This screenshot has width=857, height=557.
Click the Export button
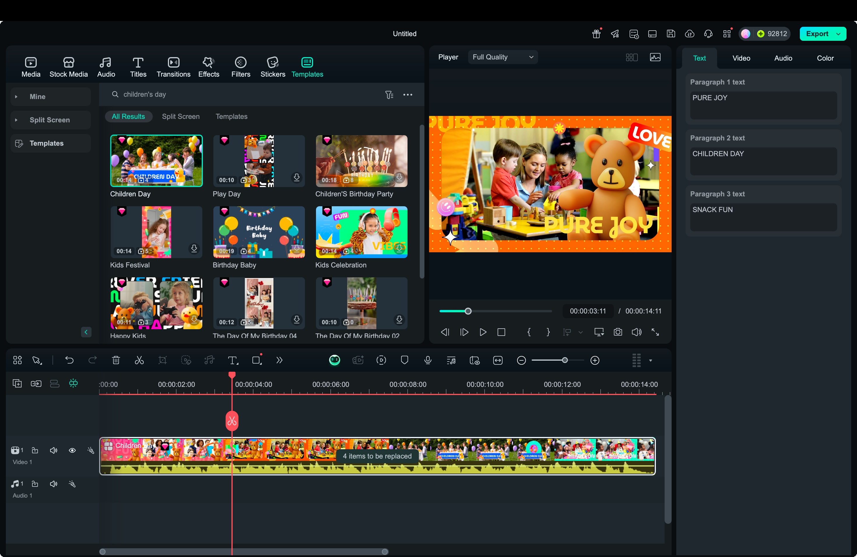(x=817, y=34)
